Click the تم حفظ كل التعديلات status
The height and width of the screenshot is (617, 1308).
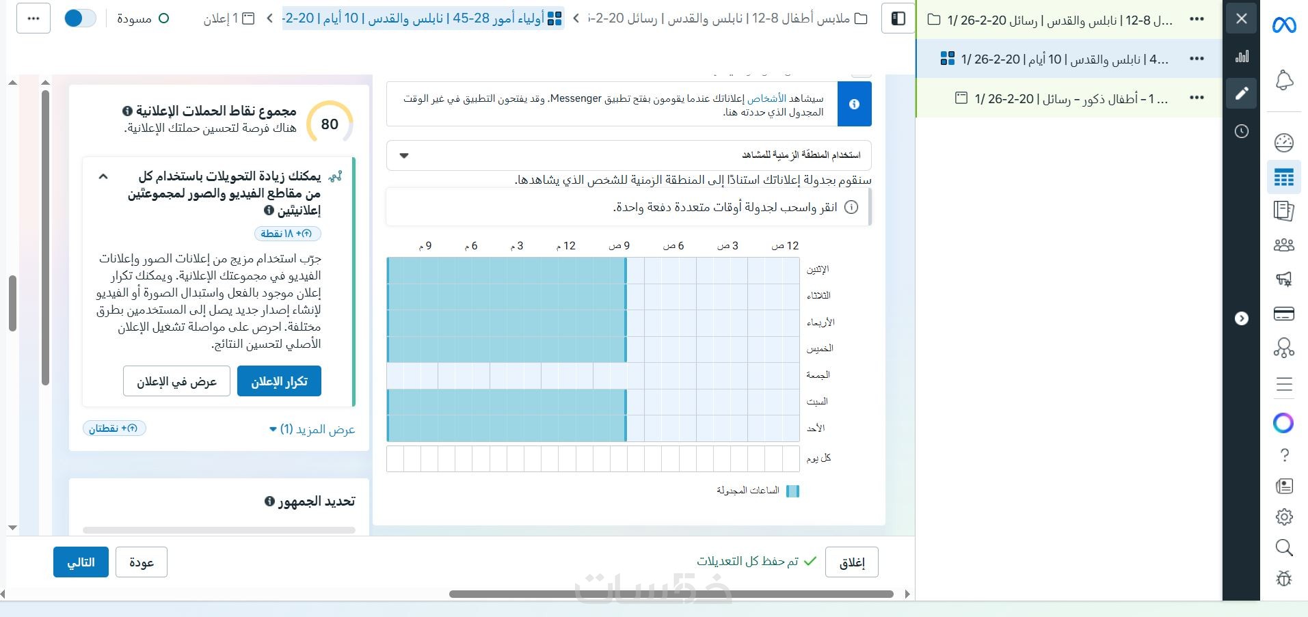(x=757, y=562)
